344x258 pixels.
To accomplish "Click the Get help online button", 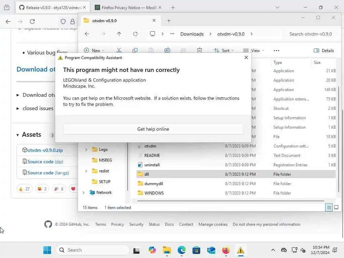I will (x=153, y=129).
